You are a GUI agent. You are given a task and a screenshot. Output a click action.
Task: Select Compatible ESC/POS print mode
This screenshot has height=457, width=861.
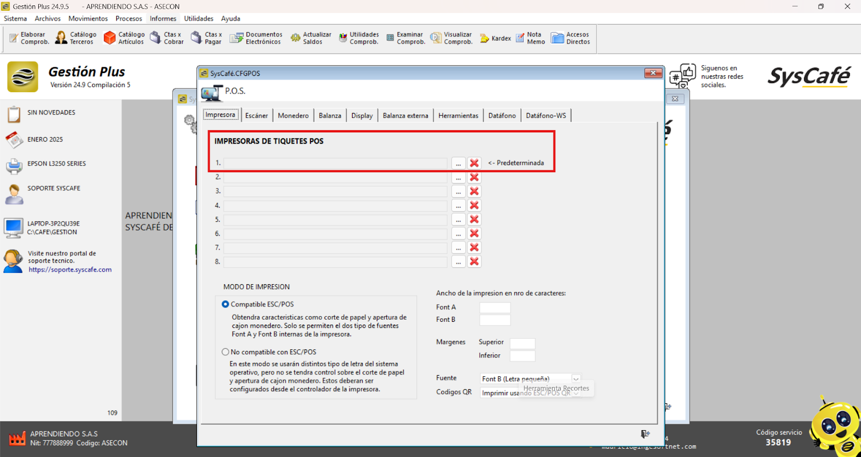pos(225,304)
